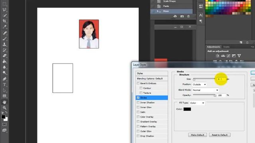Viewport: 255px width, 143px height.
Task: Enable Bevel & Emboss checkbox
Action: click(138, 83)
